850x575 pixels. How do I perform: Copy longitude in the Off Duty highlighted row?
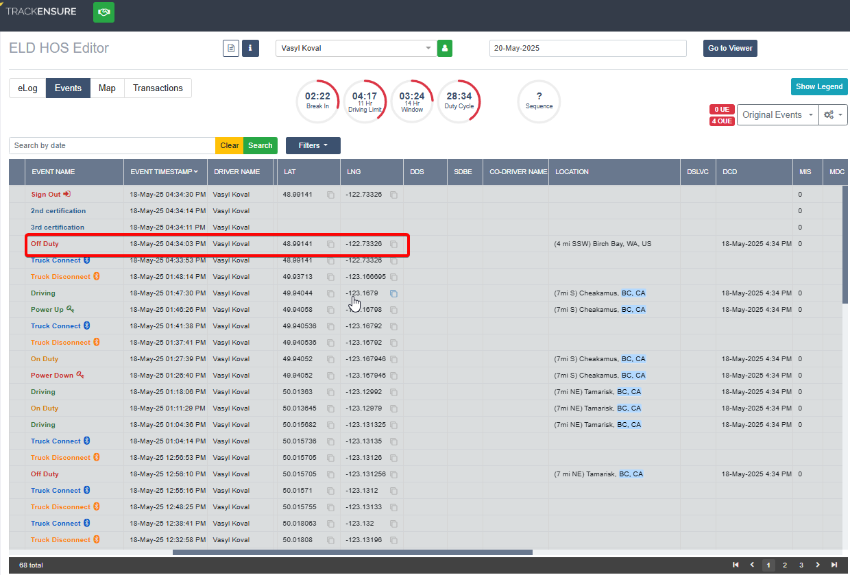(393, 244)
